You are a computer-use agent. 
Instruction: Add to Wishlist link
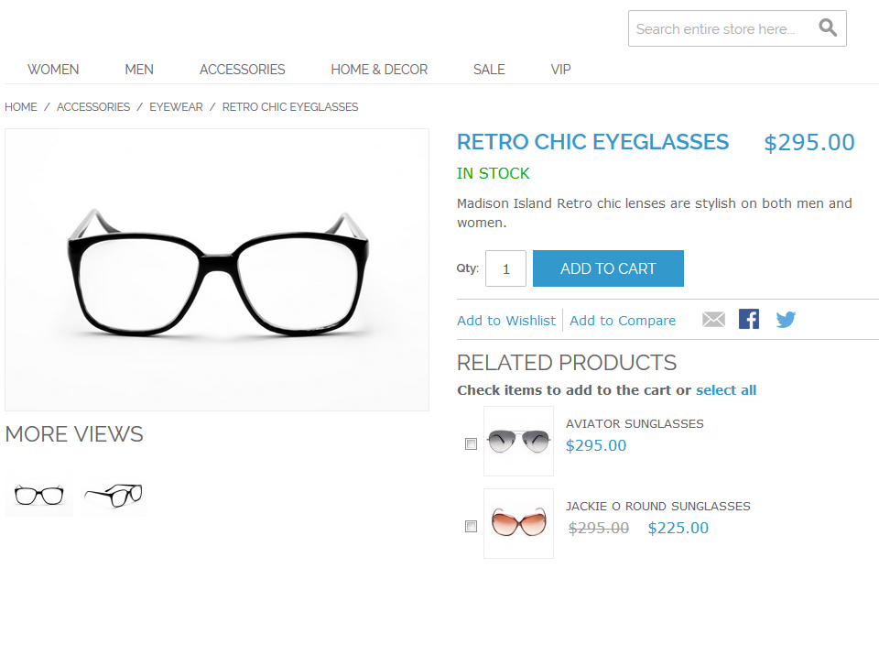click(506, 321)
